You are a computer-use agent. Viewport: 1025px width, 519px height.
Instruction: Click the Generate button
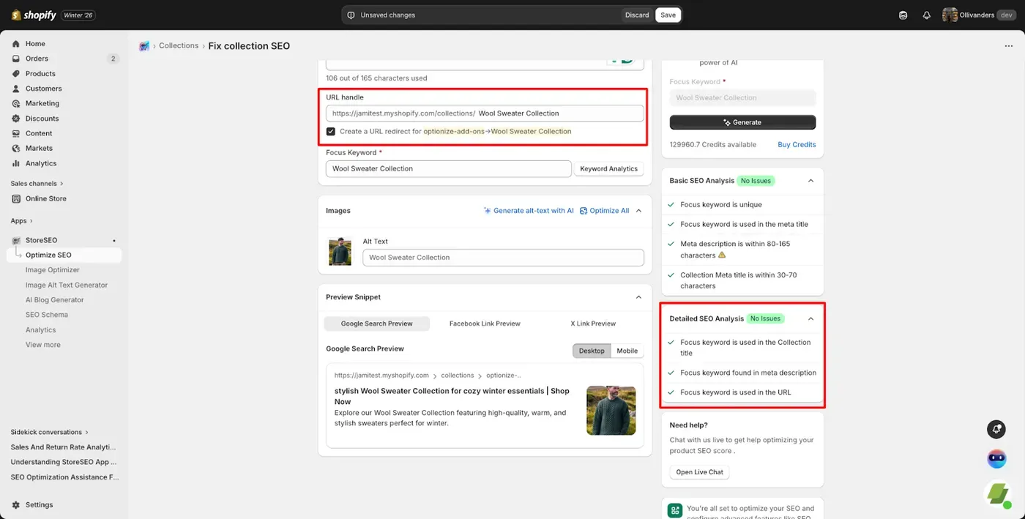[x=742, y=122]
